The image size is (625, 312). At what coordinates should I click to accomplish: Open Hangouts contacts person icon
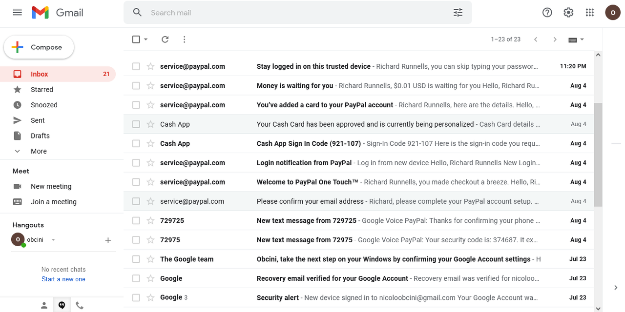click(44, 306)
